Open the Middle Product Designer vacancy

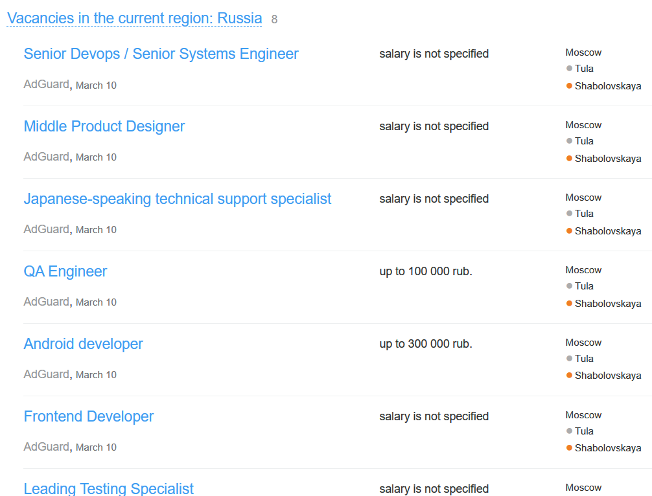[x=104, y=126]
